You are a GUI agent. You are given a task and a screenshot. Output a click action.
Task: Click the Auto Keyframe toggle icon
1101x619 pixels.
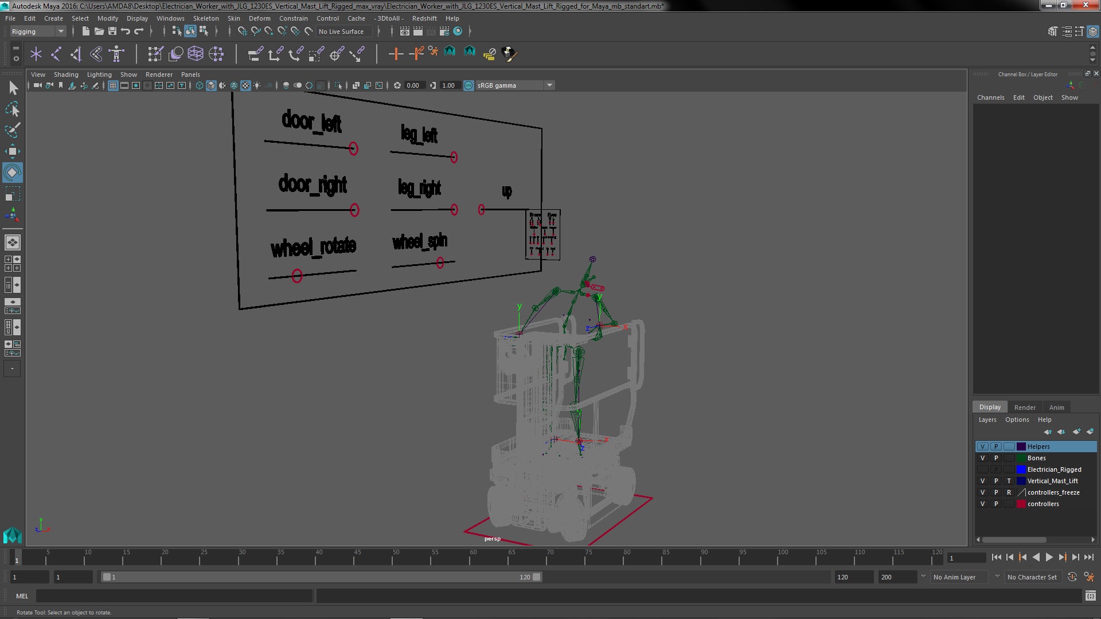pyautogui.click(x=1072, y=577)
